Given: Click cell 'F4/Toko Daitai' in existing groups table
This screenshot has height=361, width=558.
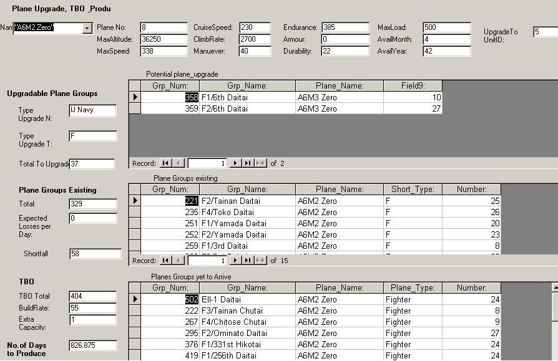Looking at the screenshot, I should pos(247,212).
